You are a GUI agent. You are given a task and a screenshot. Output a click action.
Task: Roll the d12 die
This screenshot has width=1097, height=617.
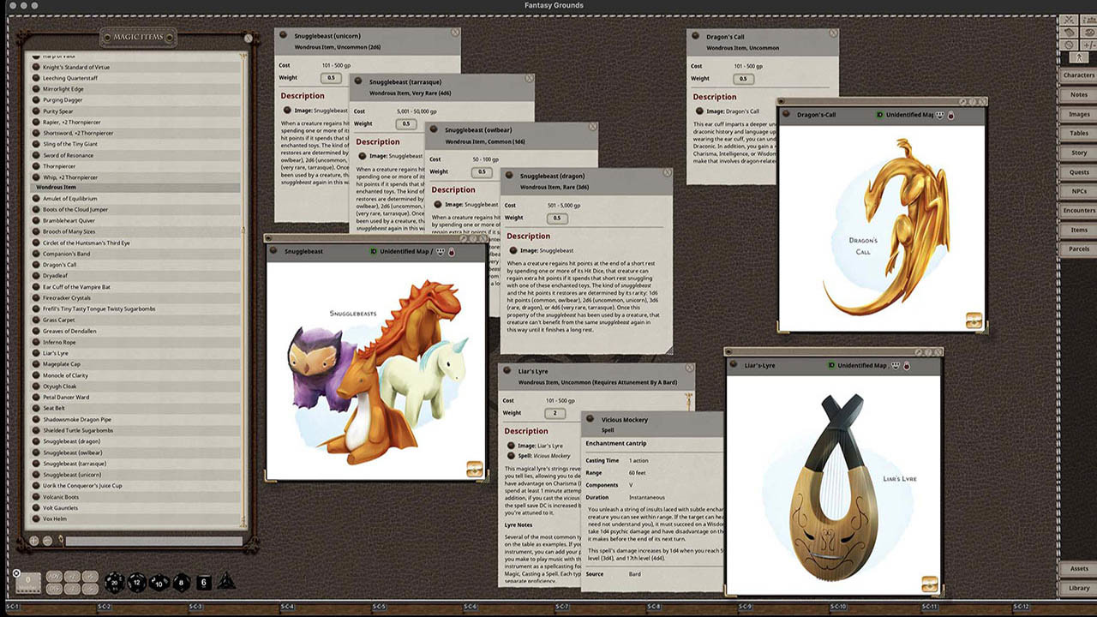coord(136,583)
